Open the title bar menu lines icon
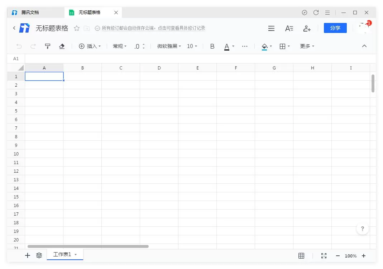 (327, 13)
